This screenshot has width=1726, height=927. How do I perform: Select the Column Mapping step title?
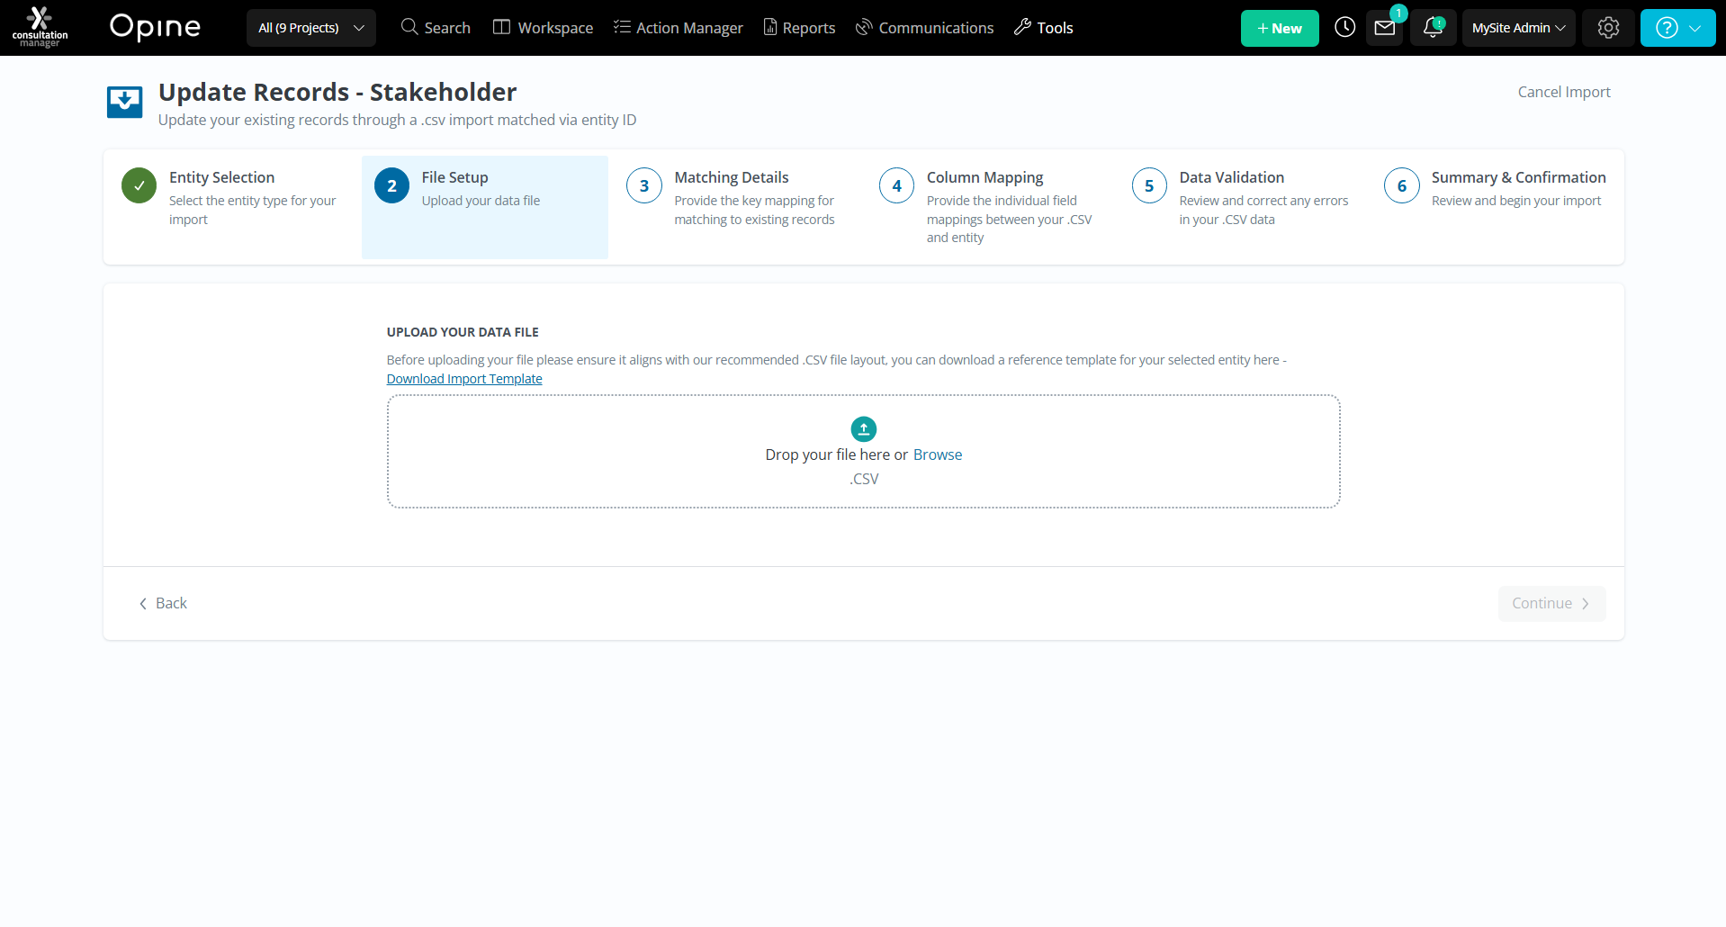tap(985, 177)
